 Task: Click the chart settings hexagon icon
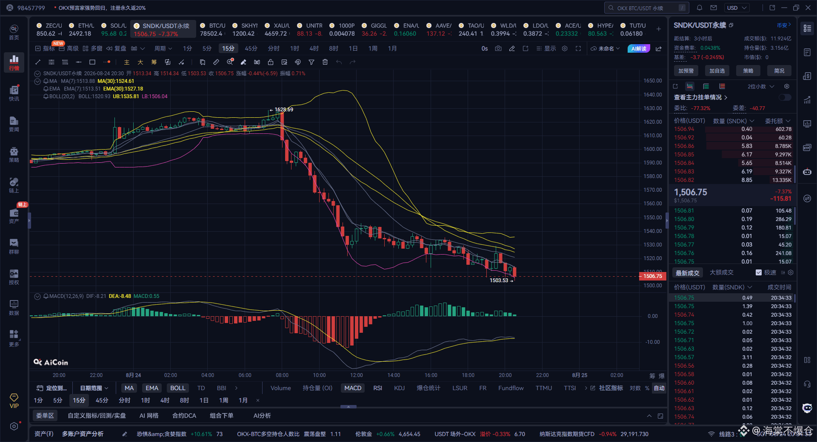pyautogui.click(x=565, y=48)
